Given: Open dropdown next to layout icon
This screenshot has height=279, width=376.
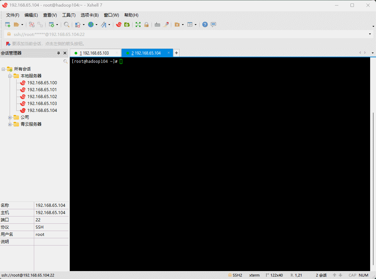Looking at the screenshot, I should (196, 25).
